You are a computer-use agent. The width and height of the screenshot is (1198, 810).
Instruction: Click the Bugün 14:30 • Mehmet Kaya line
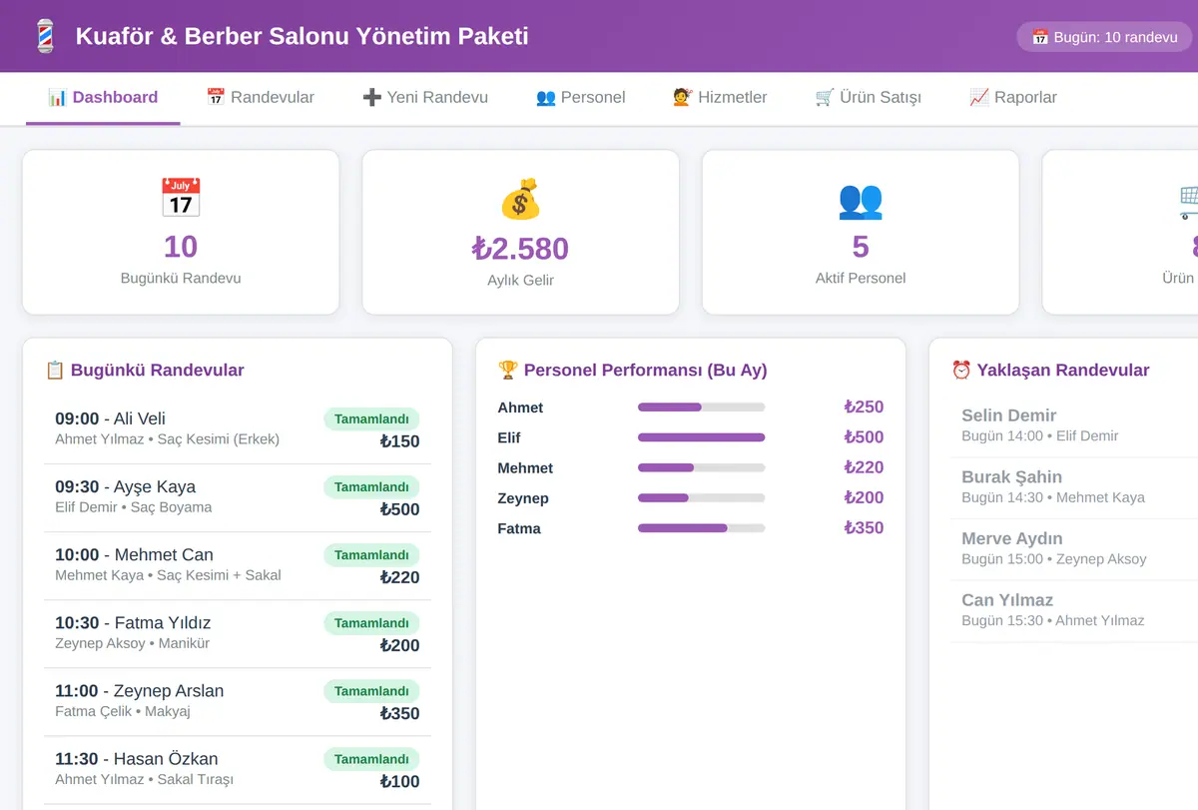point(1053,497)
